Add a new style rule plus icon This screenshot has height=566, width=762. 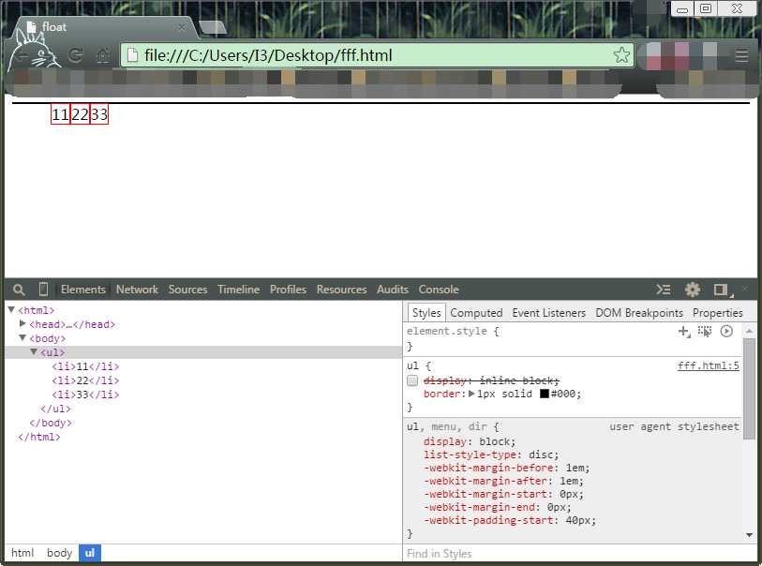coord(684,332)
